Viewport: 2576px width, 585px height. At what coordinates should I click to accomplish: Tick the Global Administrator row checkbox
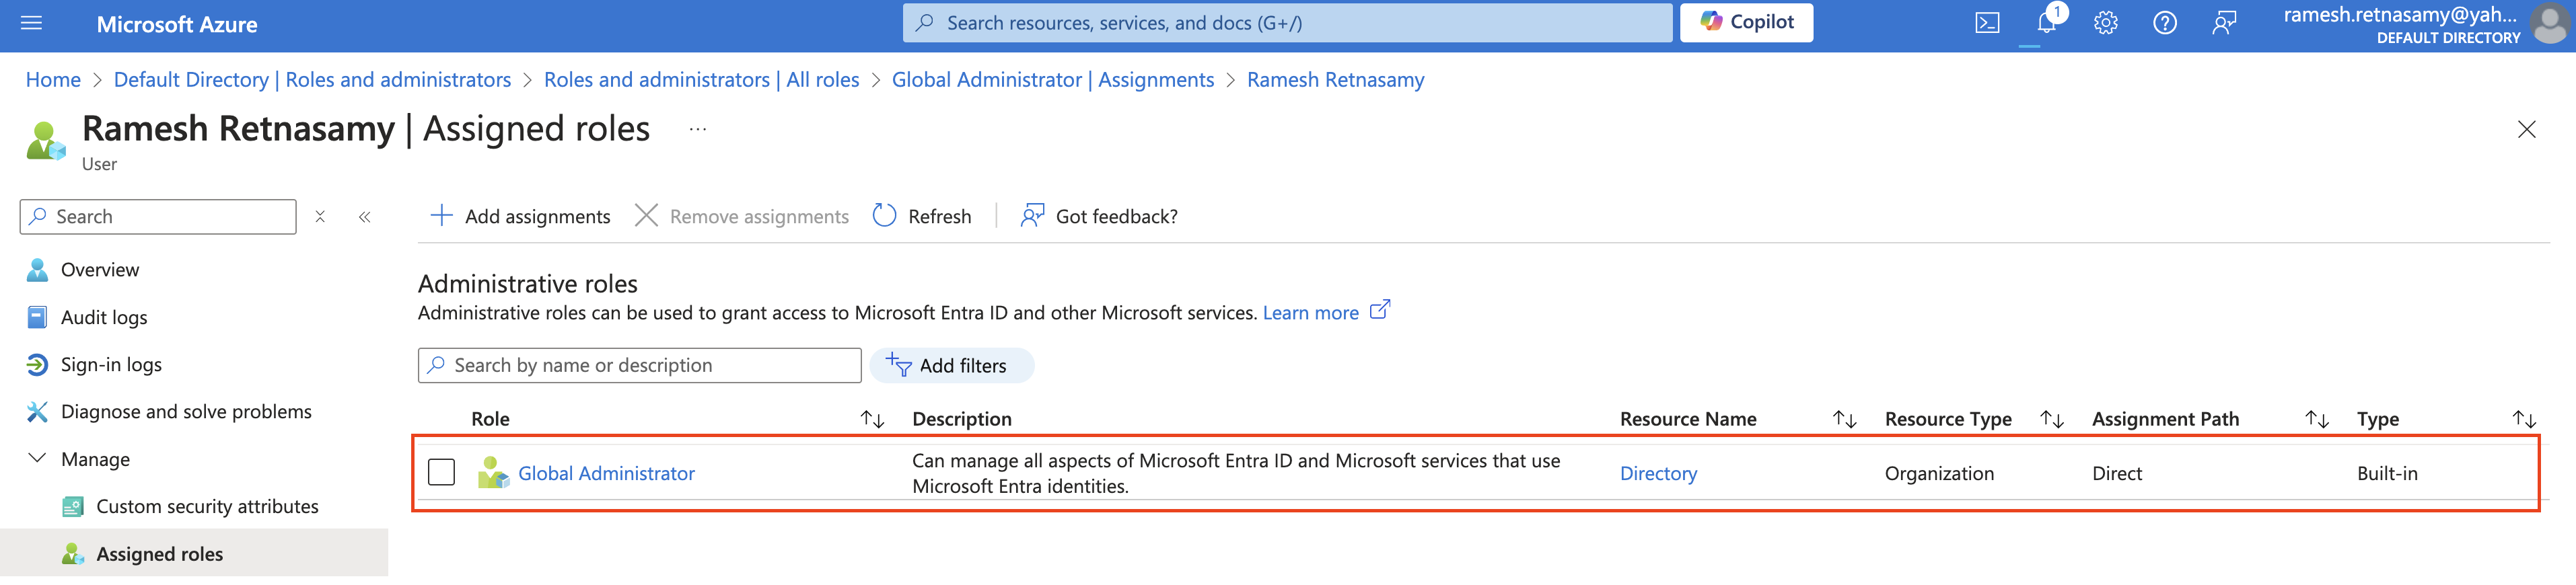coord(441,473)
